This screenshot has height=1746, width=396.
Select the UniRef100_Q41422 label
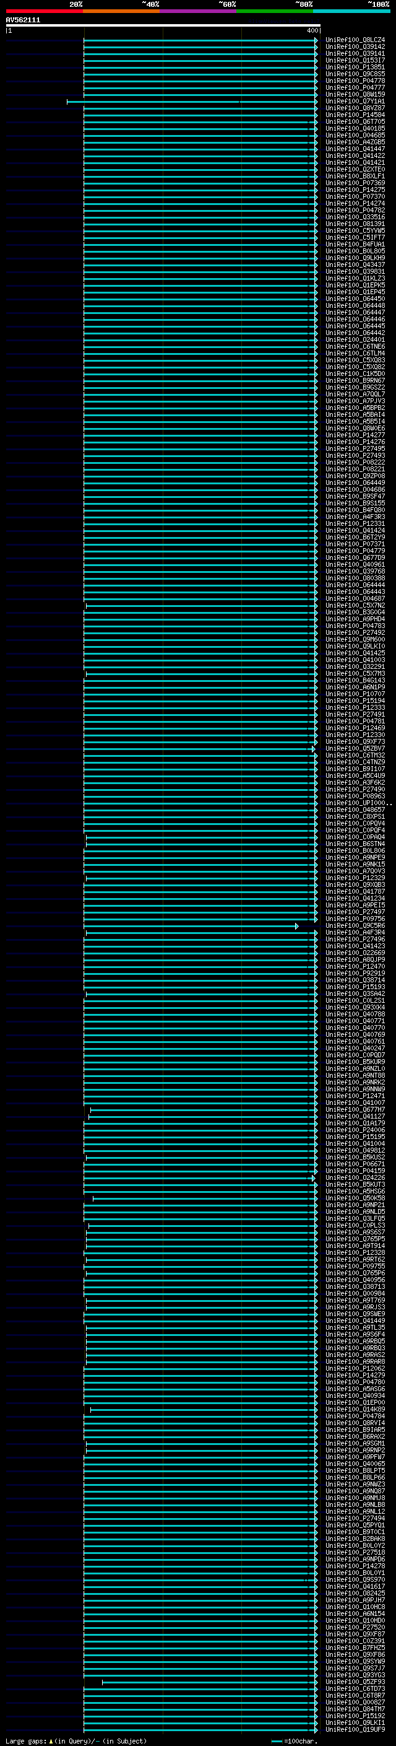(355, 156)
